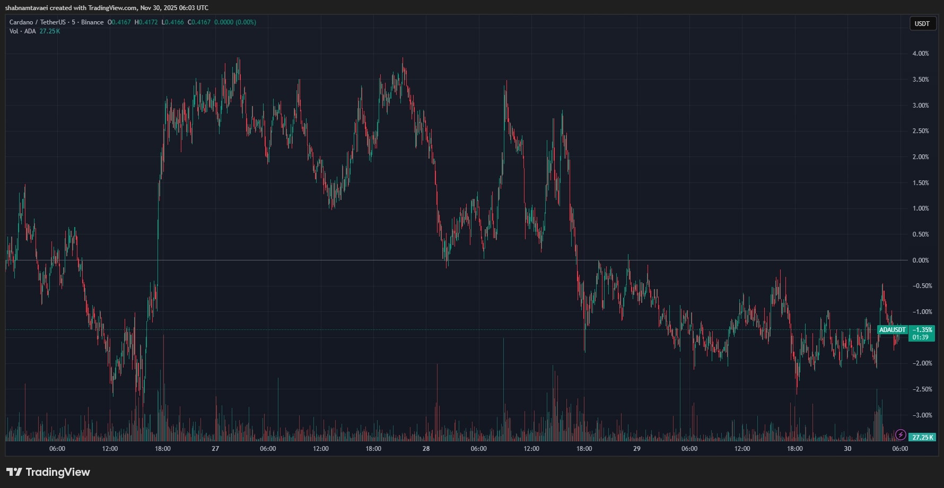
Task: Click the 27.25K volume value in legend
Action: pyautogui.click(x=50, y=31)
